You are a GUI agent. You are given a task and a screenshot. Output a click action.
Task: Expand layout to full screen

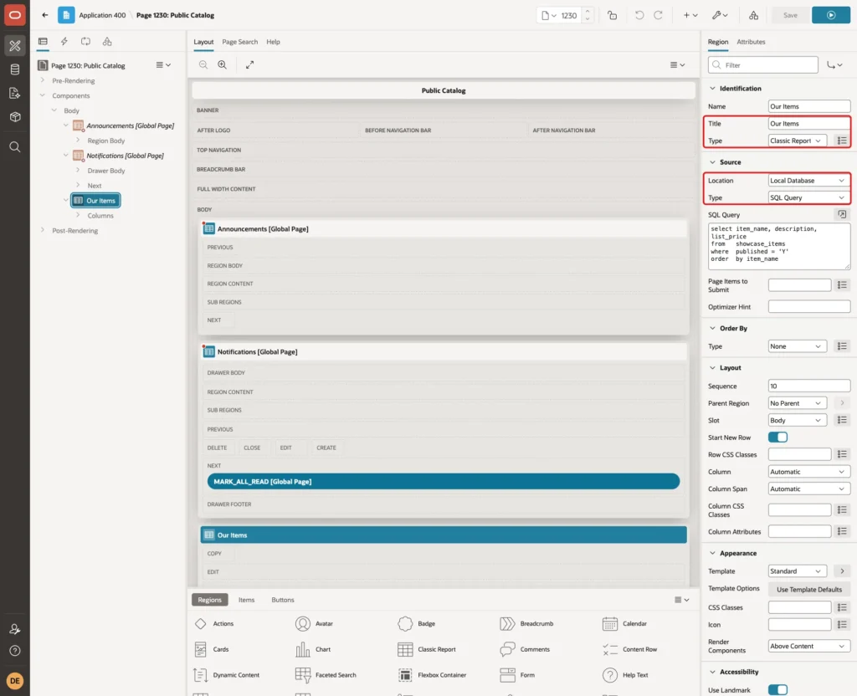click(x=249, y=64)
